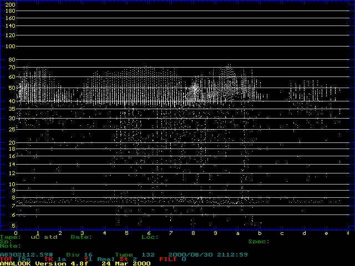Click the 180 frequency axis label

[10, 11]
